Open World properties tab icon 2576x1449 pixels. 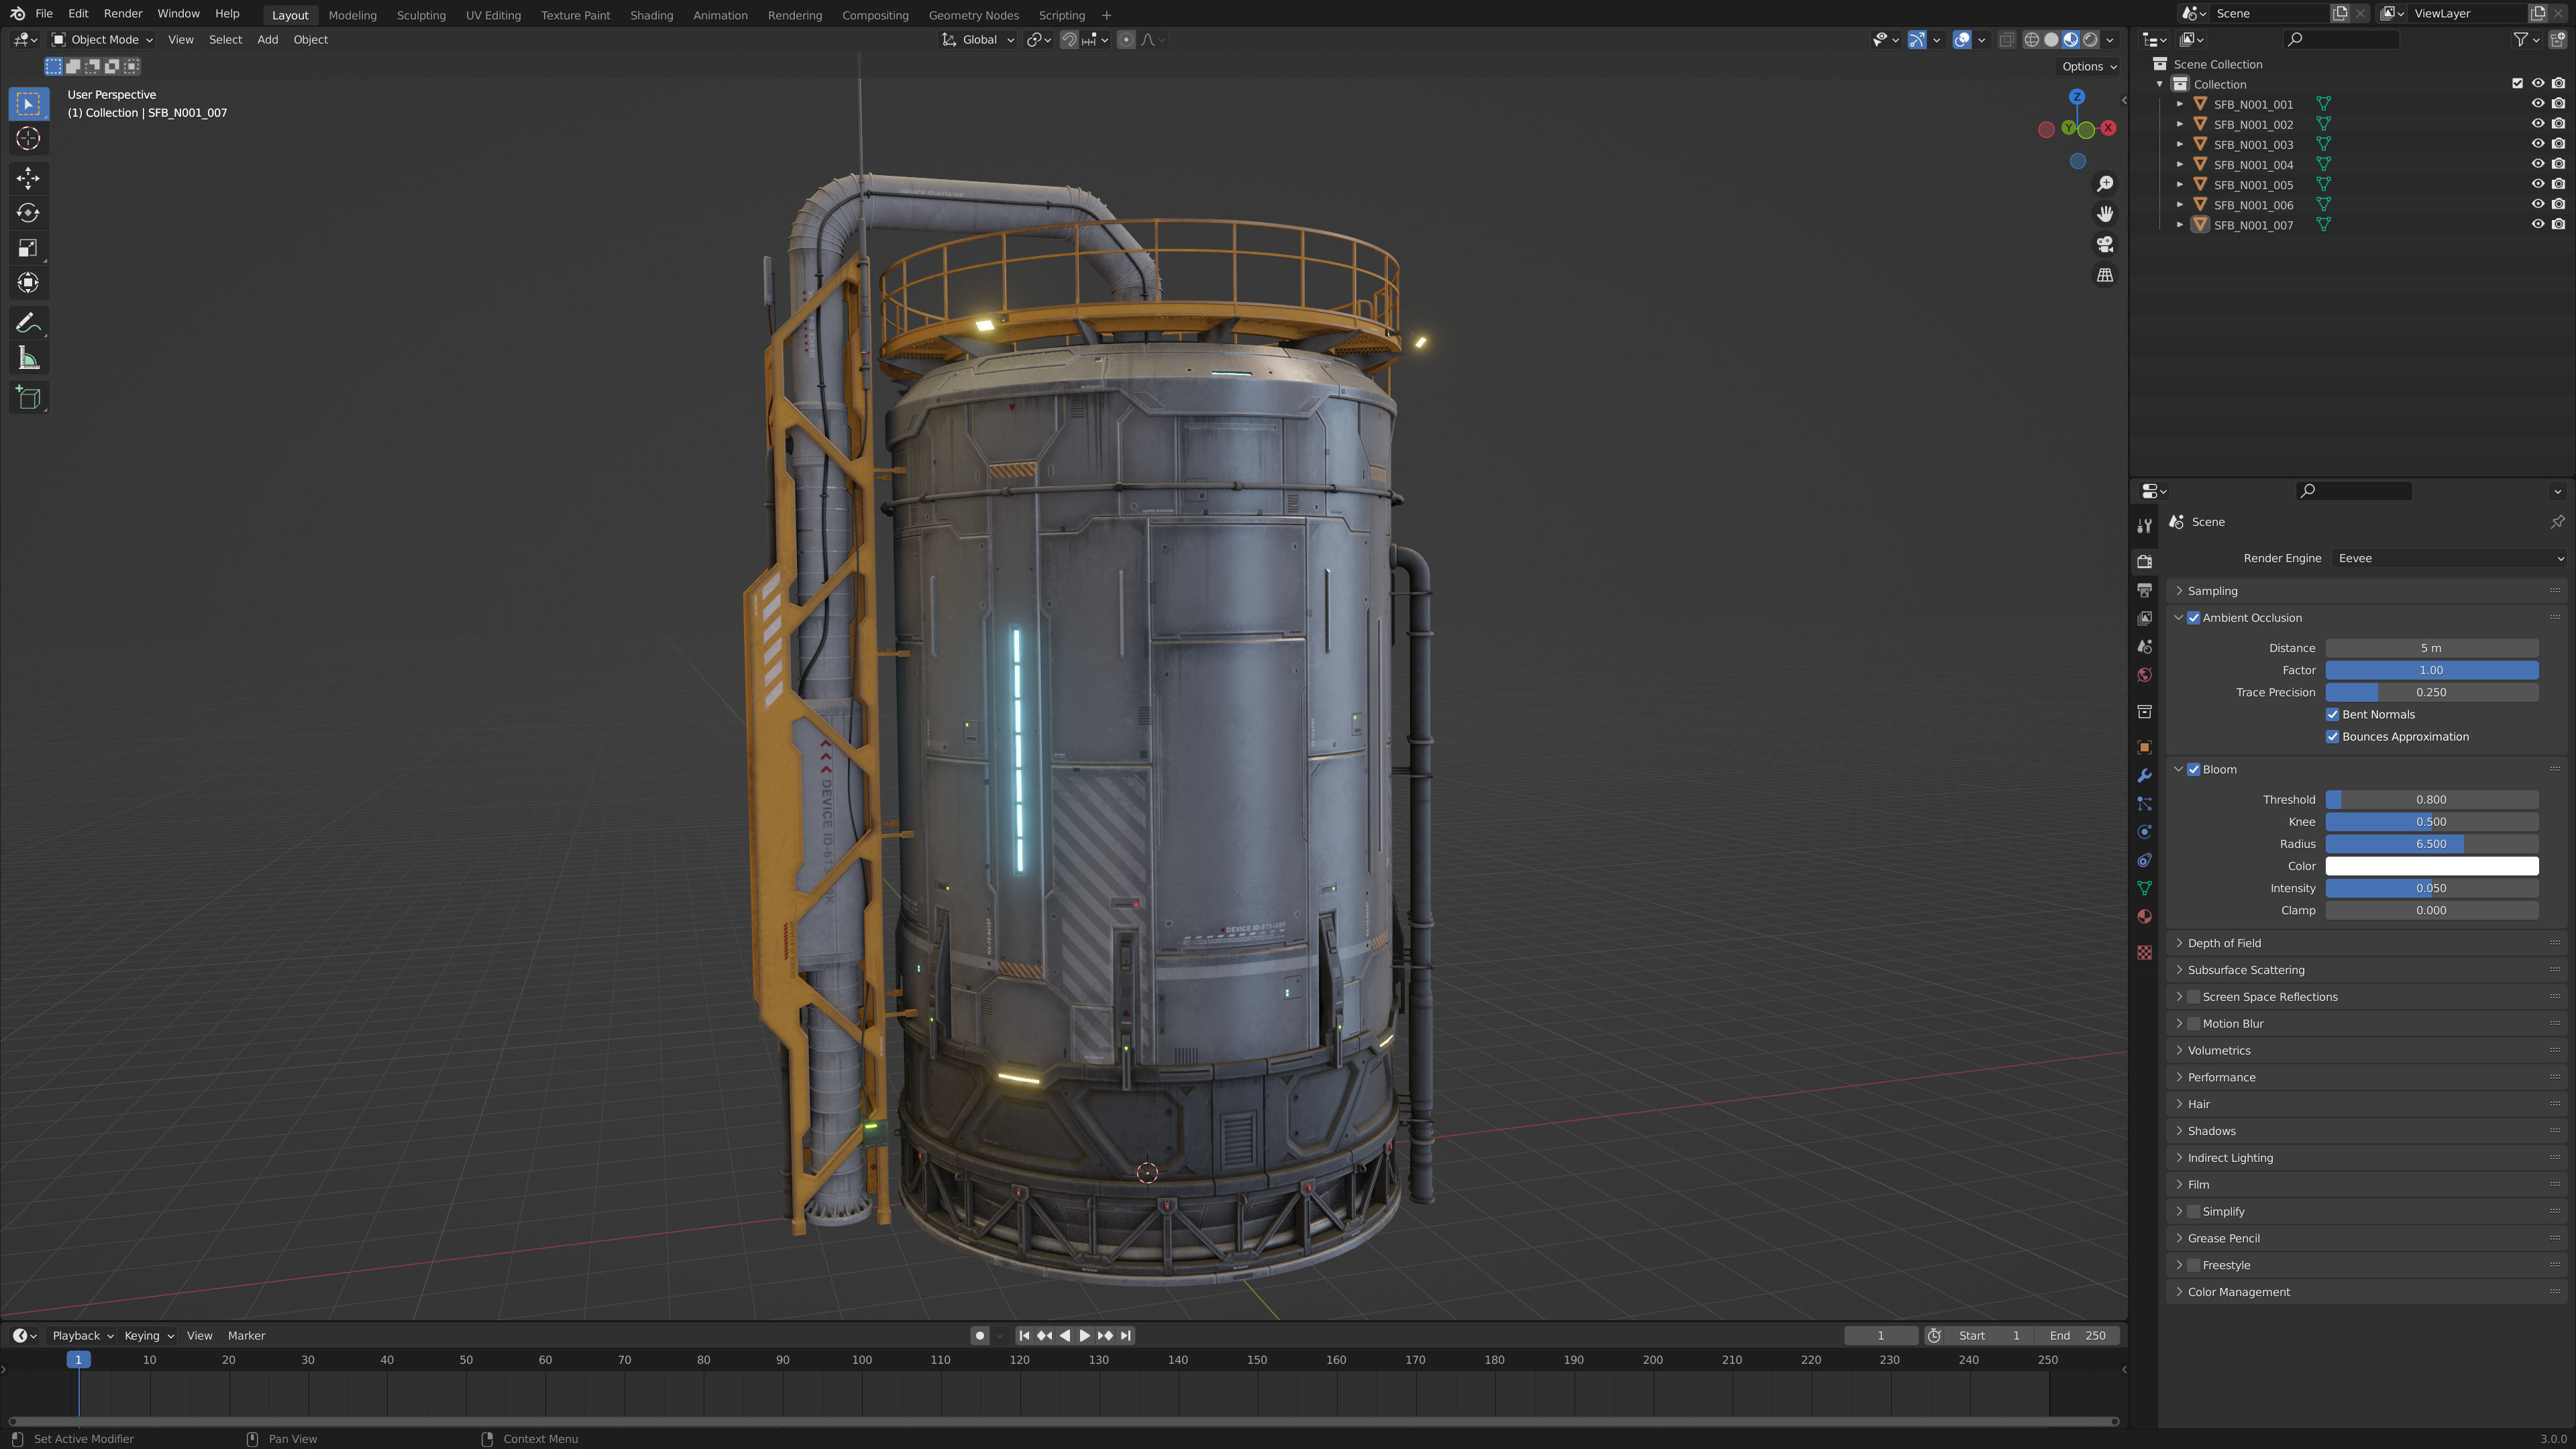[x=2144, y=675]
